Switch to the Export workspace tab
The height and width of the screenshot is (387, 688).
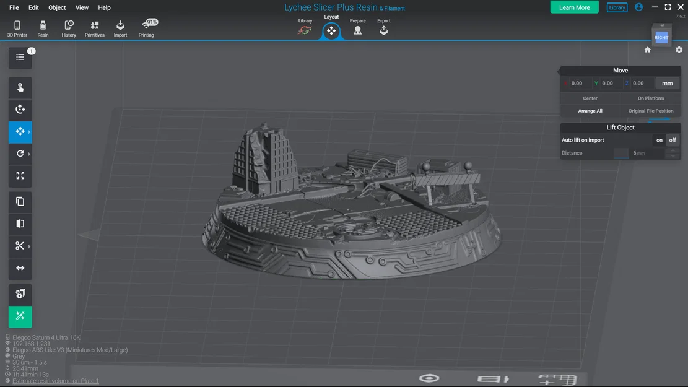coord(383,27)
